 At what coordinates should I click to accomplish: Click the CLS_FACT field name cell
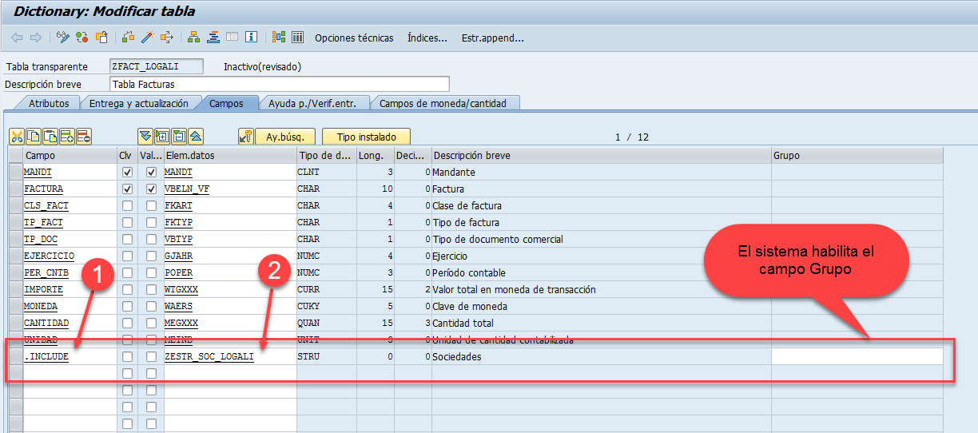point(70,206)
